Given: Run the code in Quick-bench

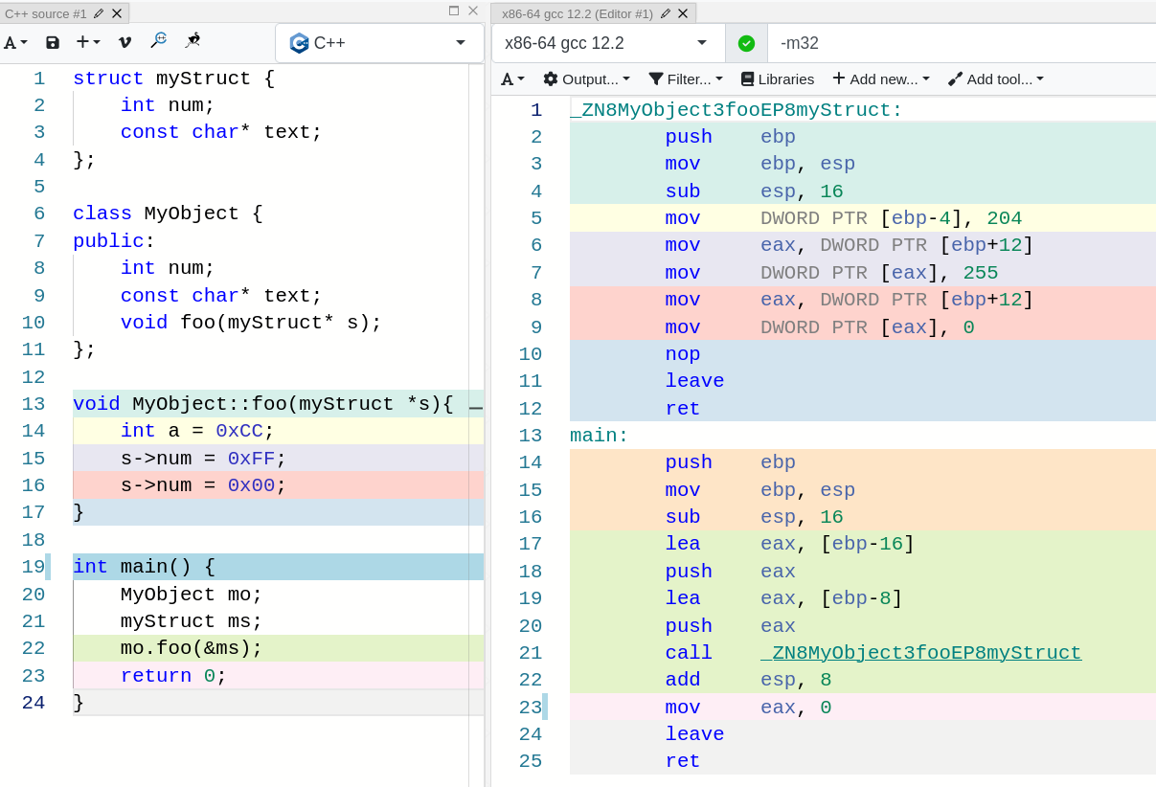Looking at the screenshot, I should point(193,42).
